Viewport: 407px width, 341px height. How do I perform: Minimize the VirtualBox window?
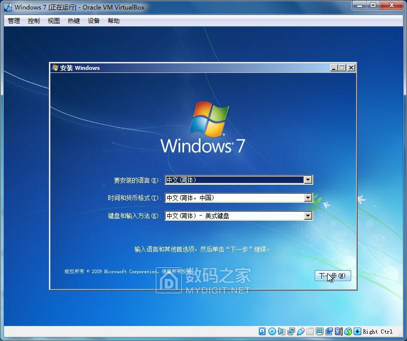(x=360, y=5)
